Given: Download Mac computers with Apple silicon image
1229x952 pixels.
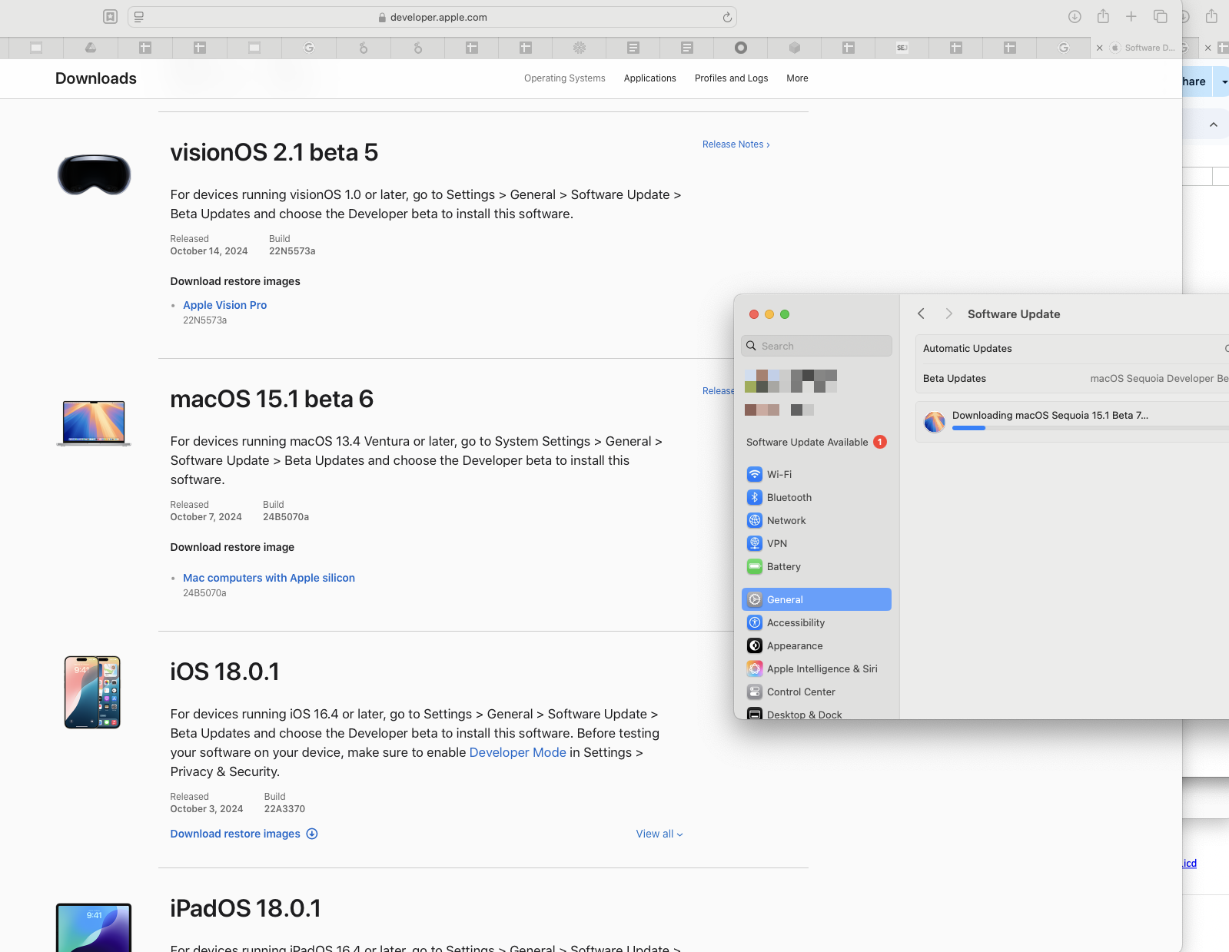Looking at the screenshot, I should click(269, 578).
